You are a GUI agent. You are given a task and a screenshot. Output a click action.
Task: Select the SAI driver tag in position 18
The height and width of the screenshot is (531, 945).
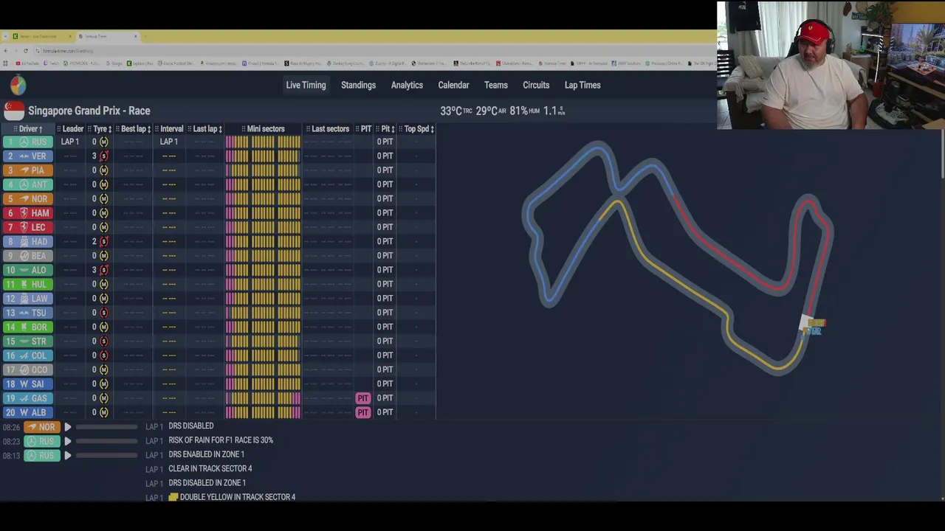tap(27, 384)
